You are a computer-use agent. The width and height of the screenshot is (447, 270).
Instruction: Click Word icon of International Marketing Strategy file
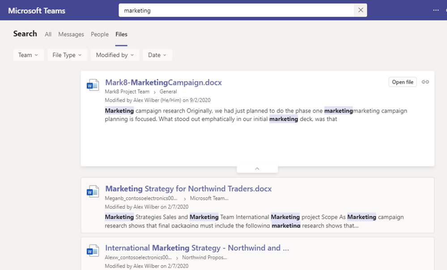(93, 251)
